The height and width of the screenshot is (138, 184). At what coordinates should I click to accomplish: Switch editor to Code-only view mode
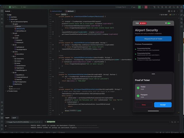(169, 11)
